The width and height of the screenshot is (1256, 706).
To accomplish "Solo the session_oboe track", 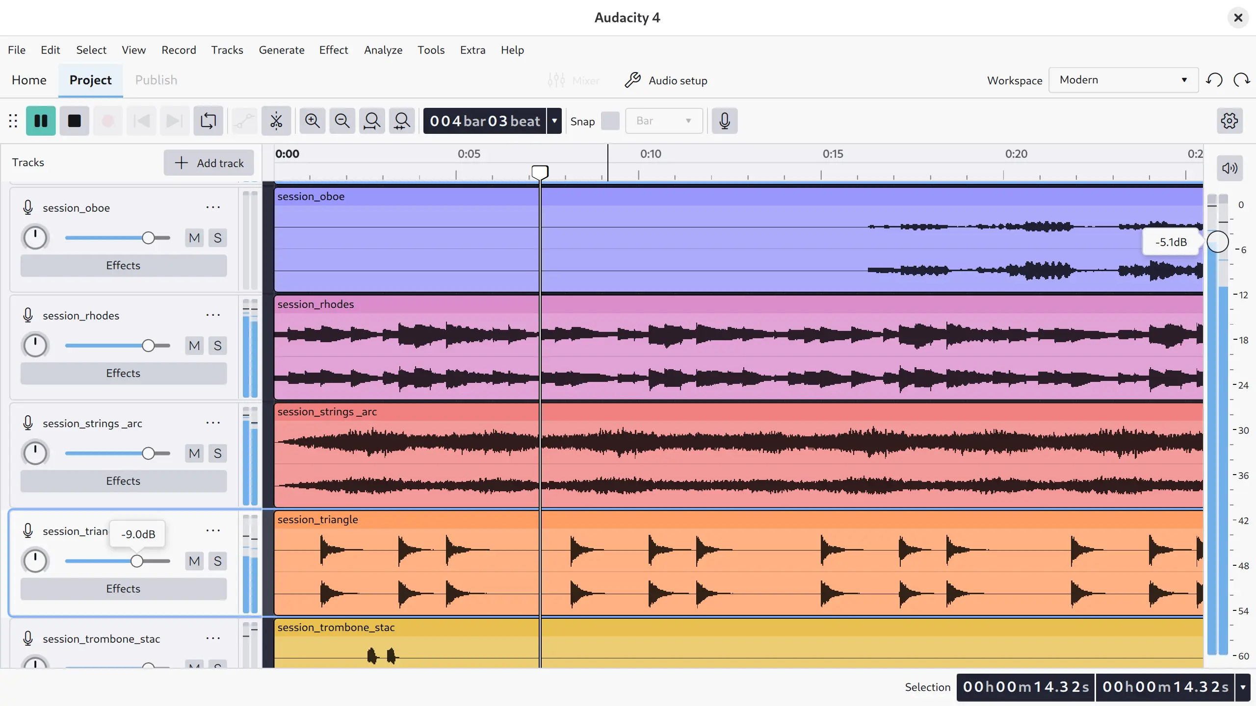I will point(217,237).
